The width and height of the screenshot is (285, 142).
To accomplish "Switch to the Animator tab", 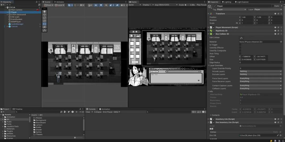I will click(x=59, y=2).
